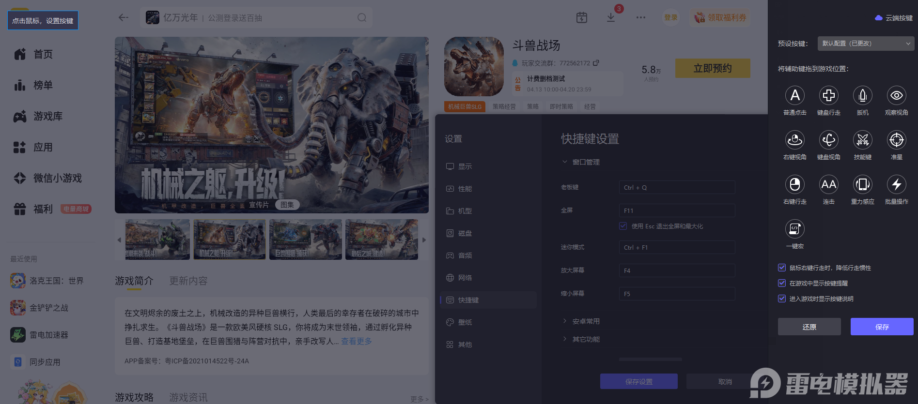Click the 立即预约 reserve button
The image size is (918, 404).
point(713,68)
